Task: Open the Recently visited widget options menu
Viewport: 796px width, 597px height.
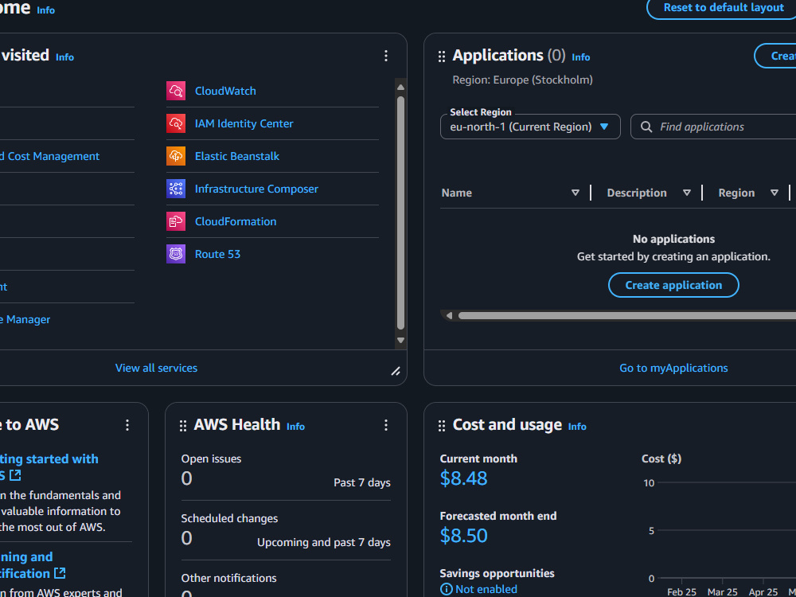Action: [x=386, y=56]
